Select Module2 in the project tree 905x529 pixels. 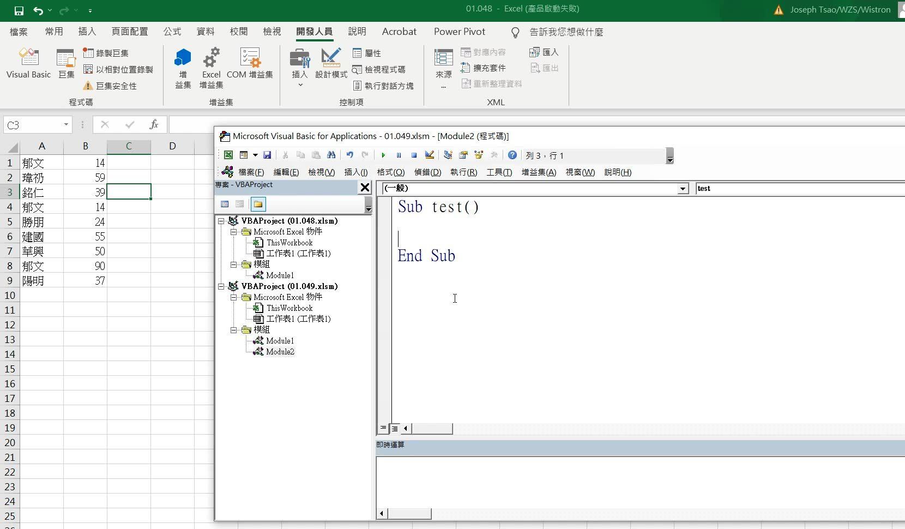point(280,352)
